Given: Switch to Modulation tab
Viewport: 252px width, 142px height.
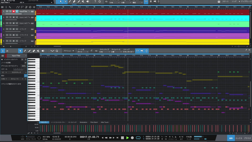Looking at the screenshot, I should click(x=83, y=122).
